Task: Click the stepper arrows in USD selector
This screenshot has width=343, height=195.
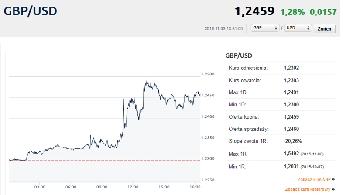Action: pyautogui.click(x=308, y=28)
